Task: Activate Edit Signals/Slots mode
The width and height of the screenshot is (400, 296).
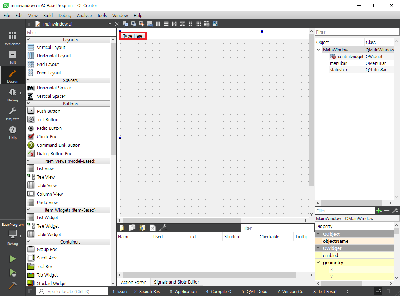Action: 134,24
